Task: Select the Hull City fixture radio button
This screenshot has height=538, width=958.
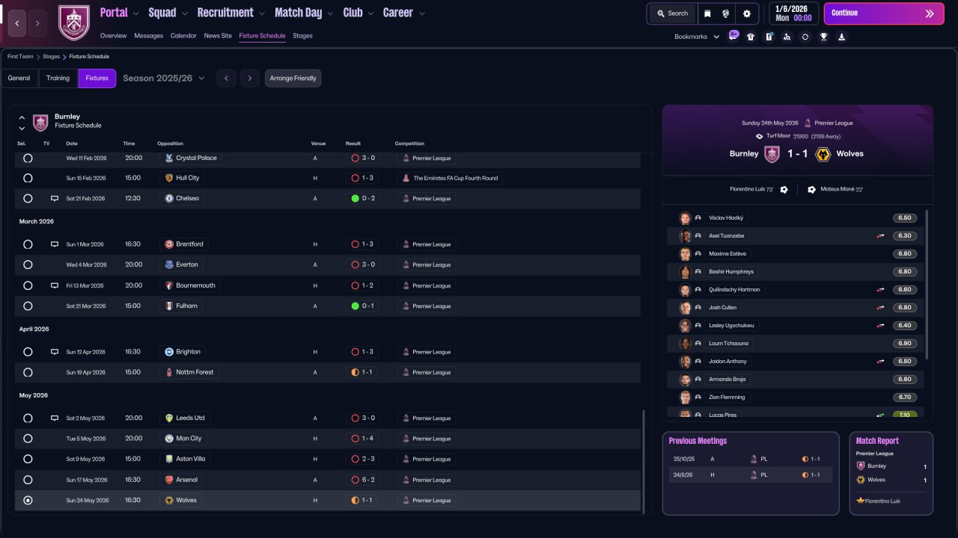Action: click(28, 179)
